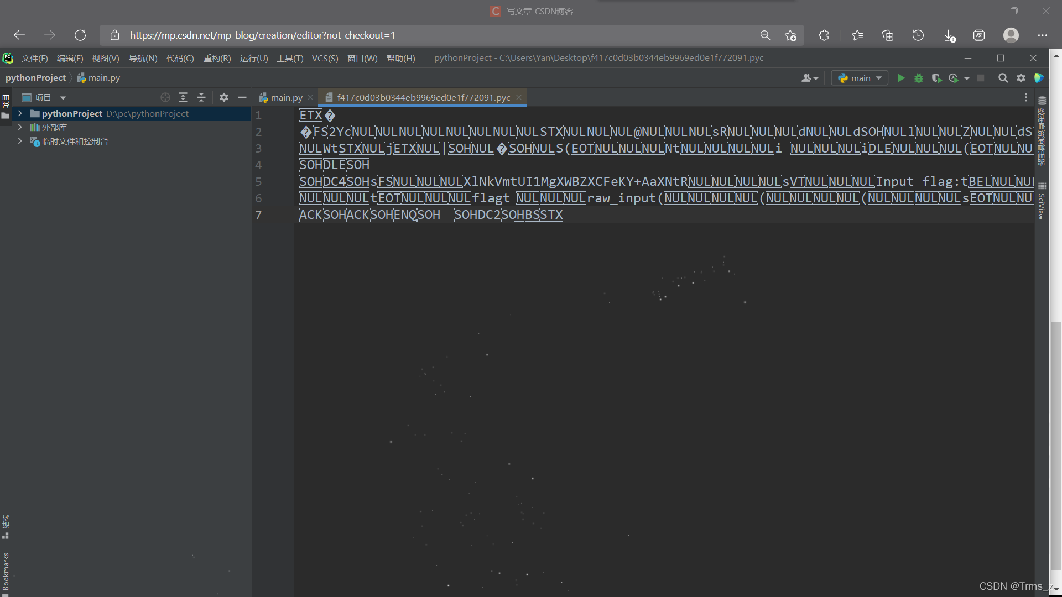The height and width of the screenshot is (597, 1062).
Task: Open the 帮助(H) menu
Action: pyautogui.click(x=400, y=58)
